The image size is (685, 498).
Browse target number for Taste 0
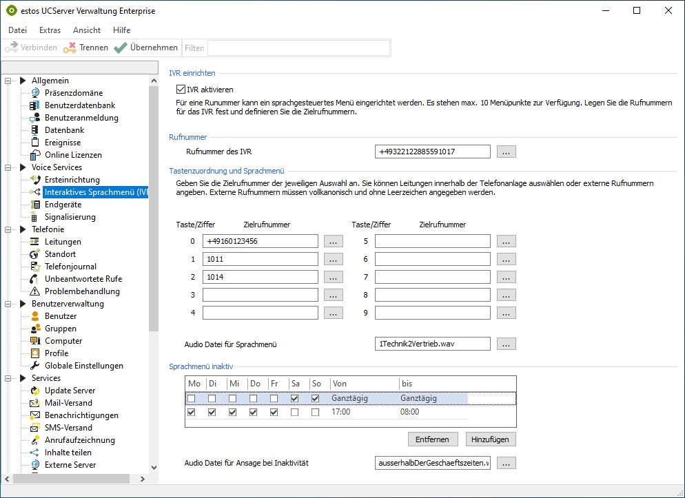tap(334, 241)
